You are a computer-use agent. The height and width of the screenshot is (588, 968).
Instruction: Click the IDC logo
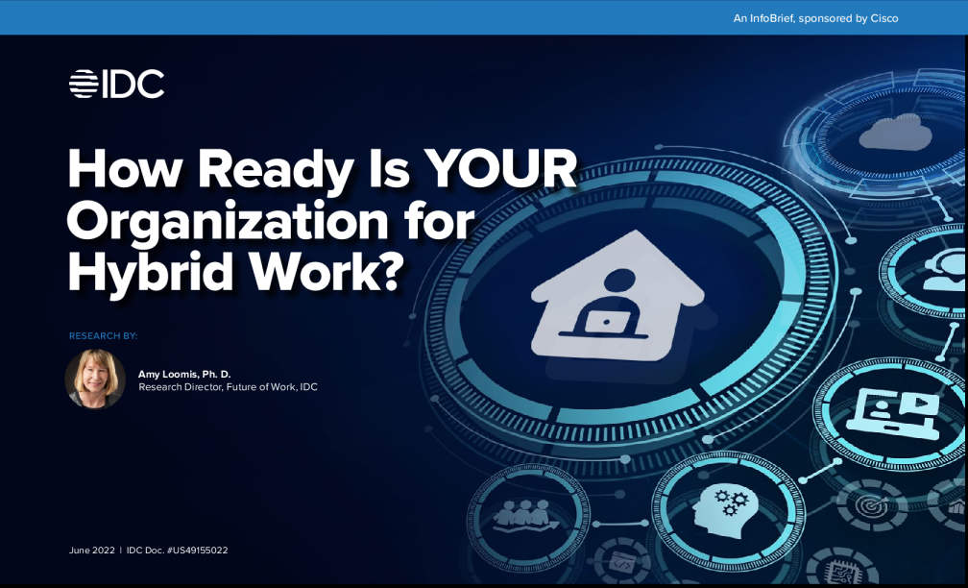click(116, 85)
